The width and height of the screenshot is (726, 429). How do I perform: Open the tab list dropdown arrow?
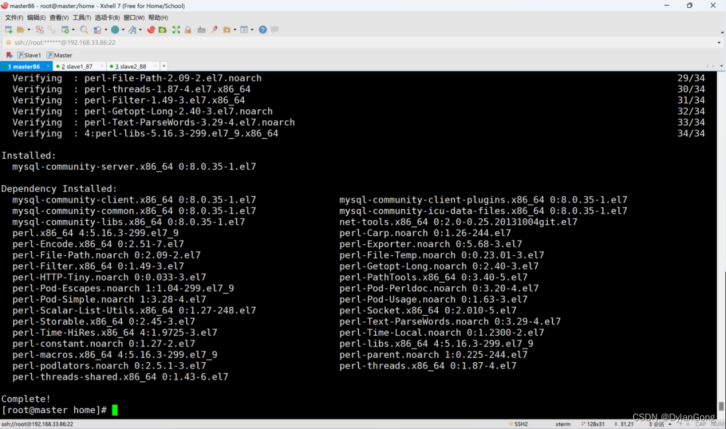[x=722, y=66]
